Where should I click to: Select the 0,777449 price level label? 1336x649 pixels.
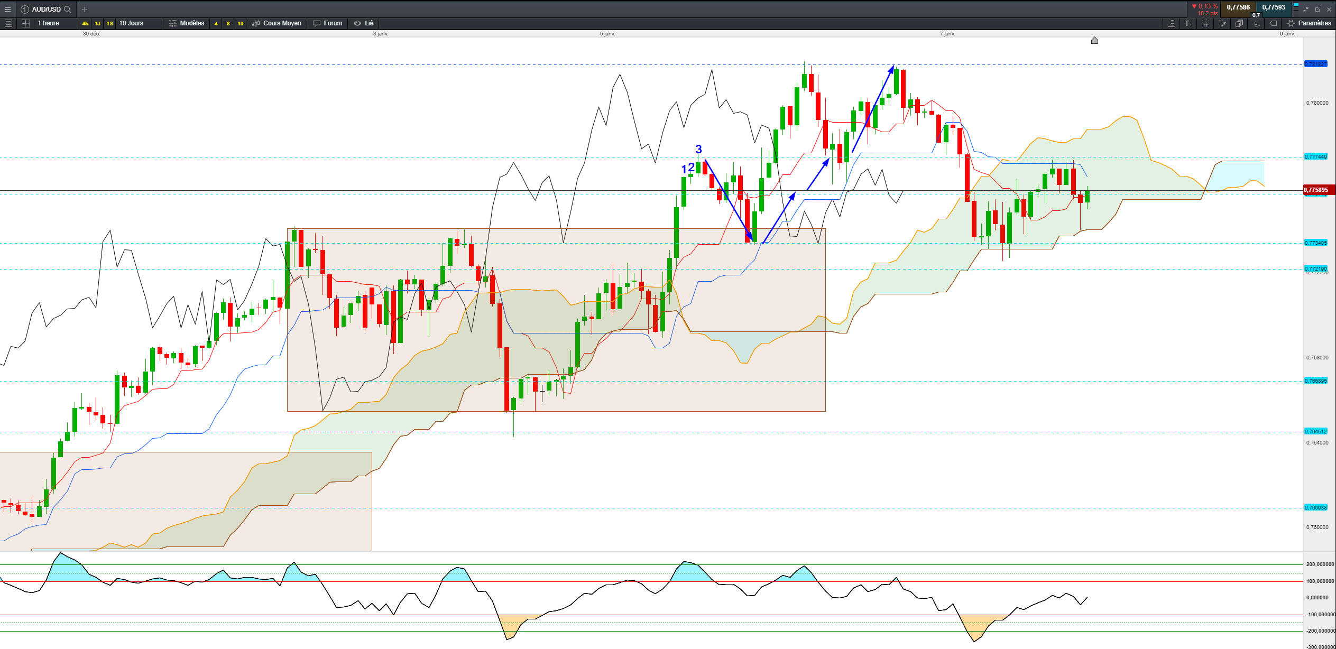(1316, 156)
